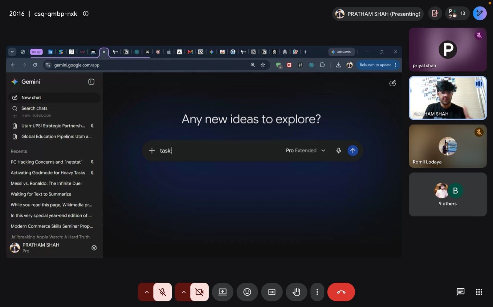This screenshot has height=307, width=493.
Task: Open the Gemini pen assistant in Meet
Action: (479, 14)
